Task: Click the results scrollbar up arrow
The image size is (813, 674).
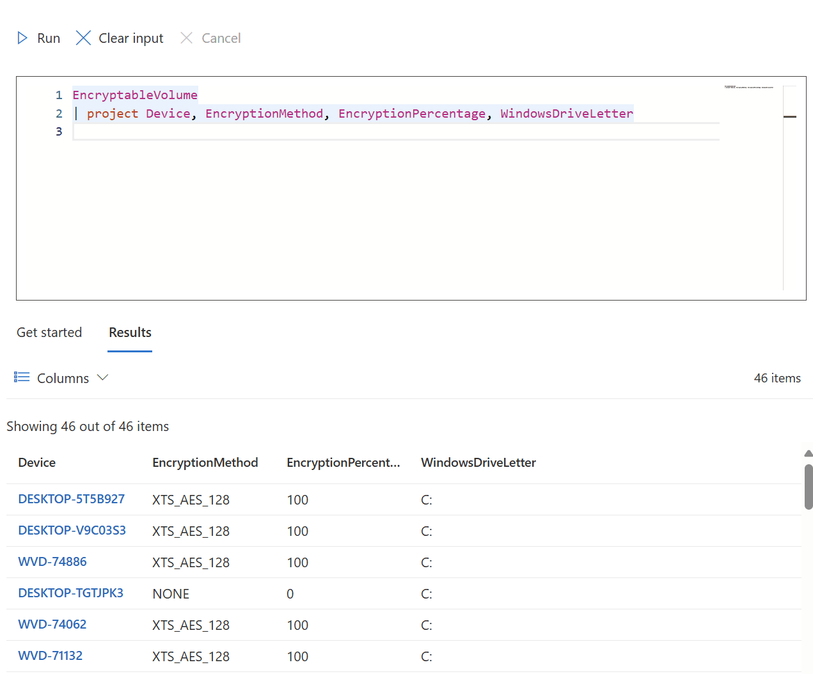Action: tap(809, 453)
